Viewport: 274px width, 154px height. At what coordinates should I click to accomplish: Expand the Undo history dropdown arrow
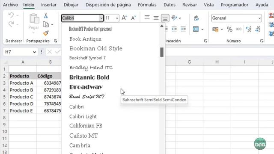pyautogui.click(x=18, y=15)
